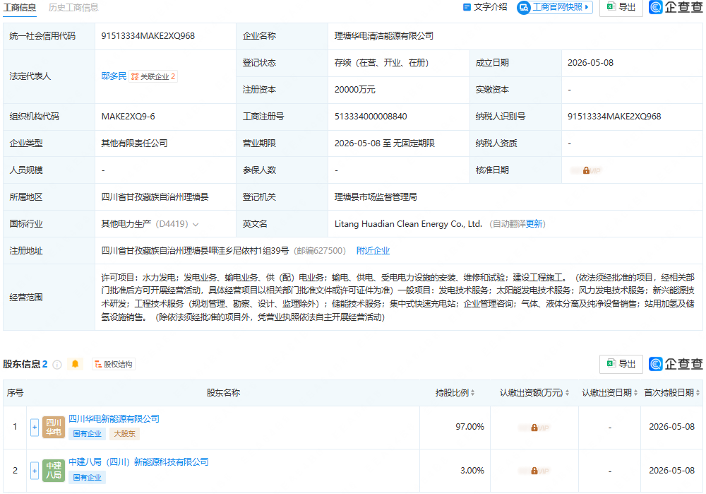Click shareholder section 导出 button
Screen dimensions: 706x494
click(x=621, y=364)
